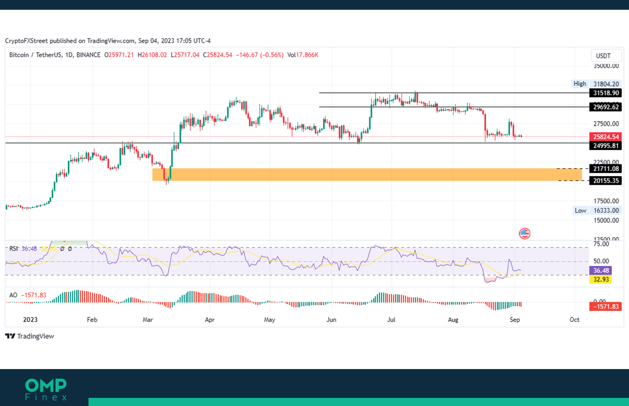629x406 pixels.
Task: Click the Jul label on time axis
Action: coord(391,320)
